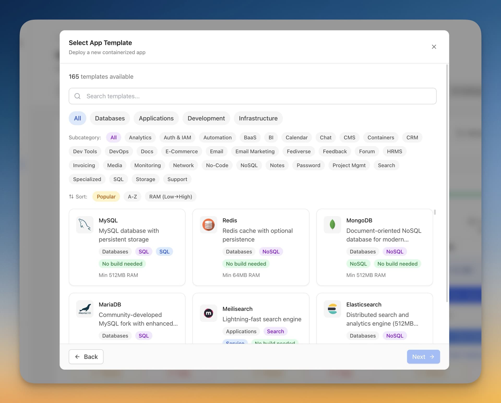Viewport: 501px width, 403px height.
Task: Click the magnifier icon in the search bar
Action: tap(77, 96)
